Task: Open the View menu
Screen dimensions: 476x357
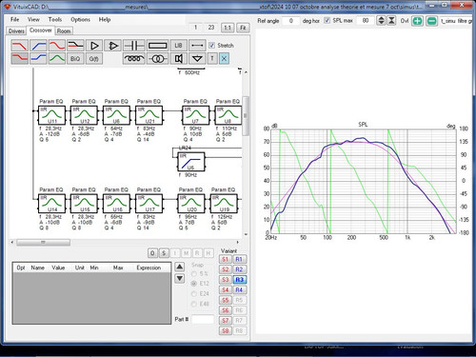Action: pos(33,20)
